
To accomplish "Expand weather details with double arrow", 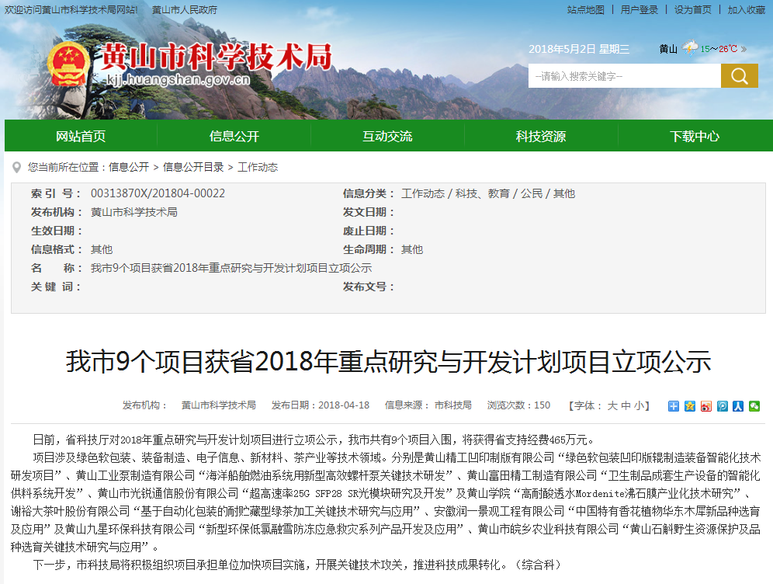I will coord(744,49).
